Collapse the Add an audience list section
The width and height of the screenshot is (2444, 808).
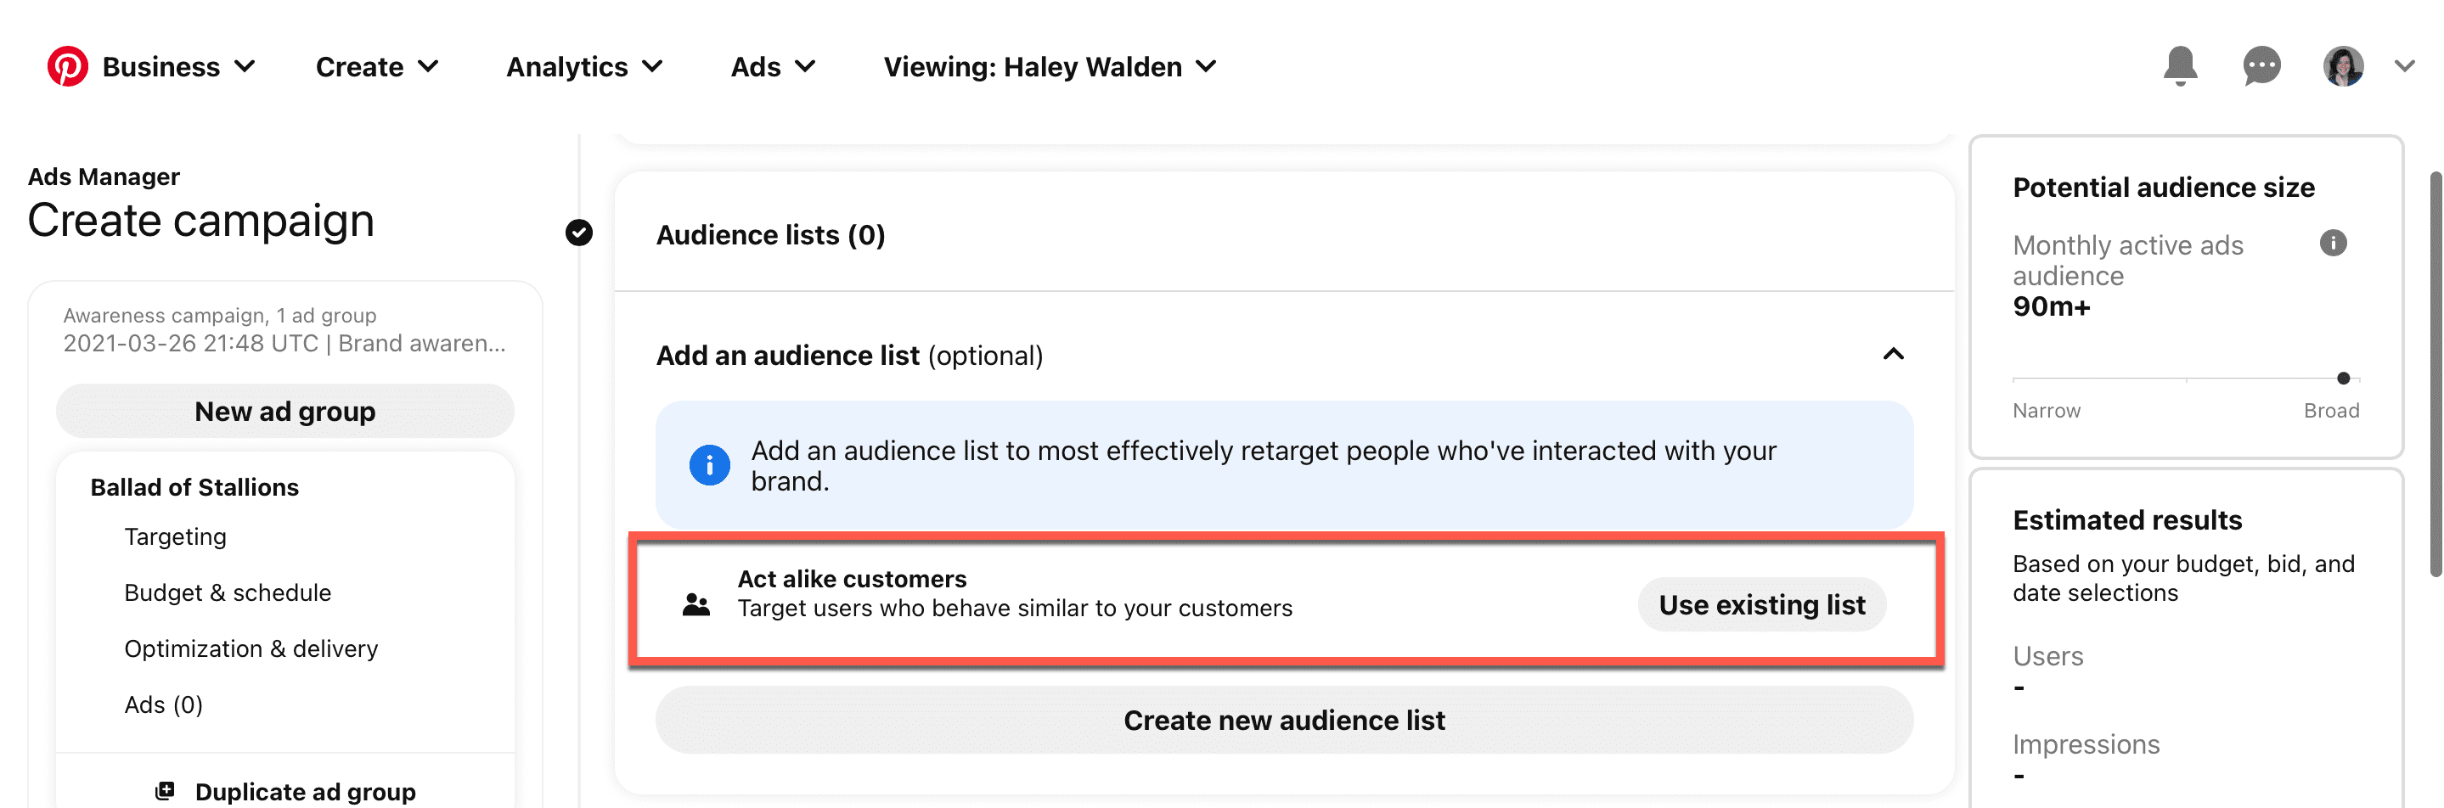[x=1893, y=355]
